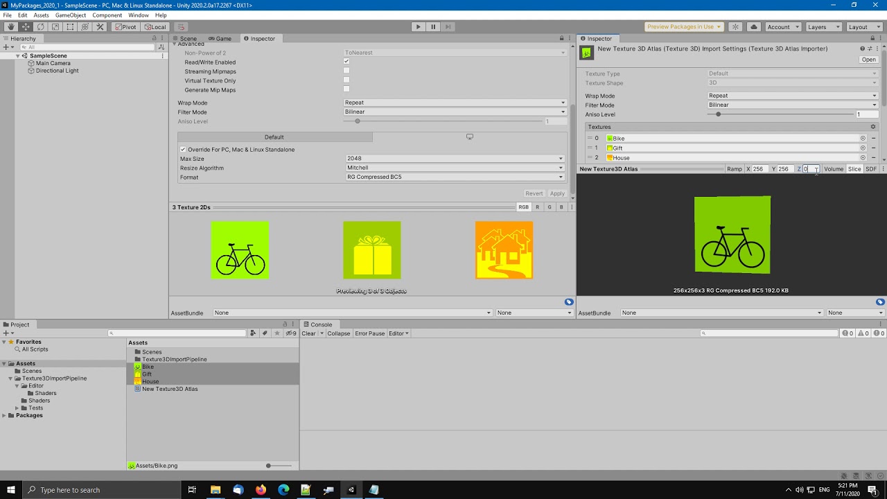Open the Resize Algorithm dropdown

coord(454,167)
